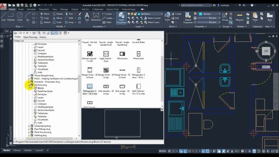This screenshot has height=157, width=279.
Task: Insert a Table from Annotation panel
Action: pyautogui.click(x=107, y=22)
